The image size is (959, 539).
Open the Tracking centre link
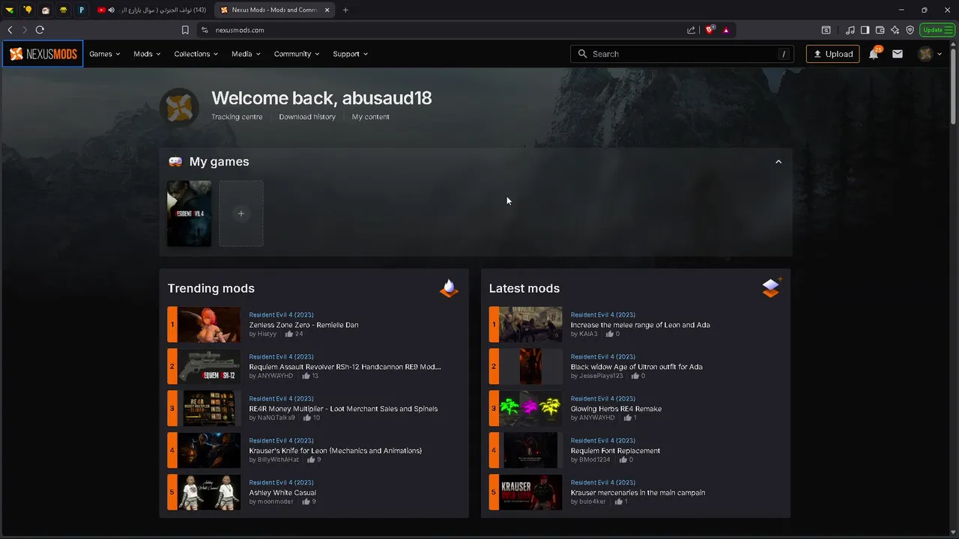(237, 117)
